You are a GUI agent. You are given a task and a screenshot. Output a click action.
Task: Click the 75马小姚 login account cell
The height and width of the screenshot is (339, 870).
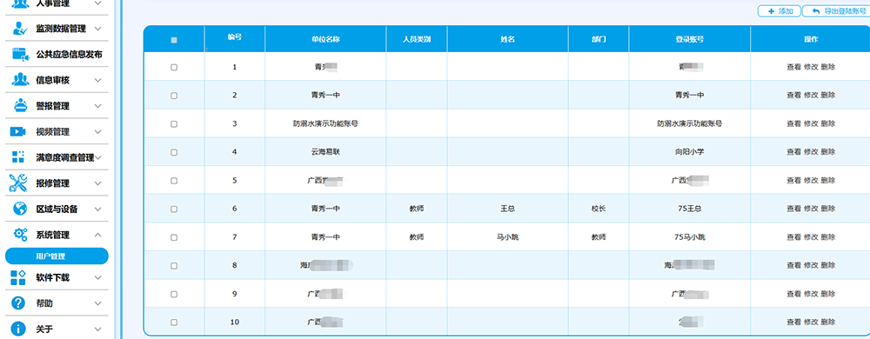coord(690,237)
